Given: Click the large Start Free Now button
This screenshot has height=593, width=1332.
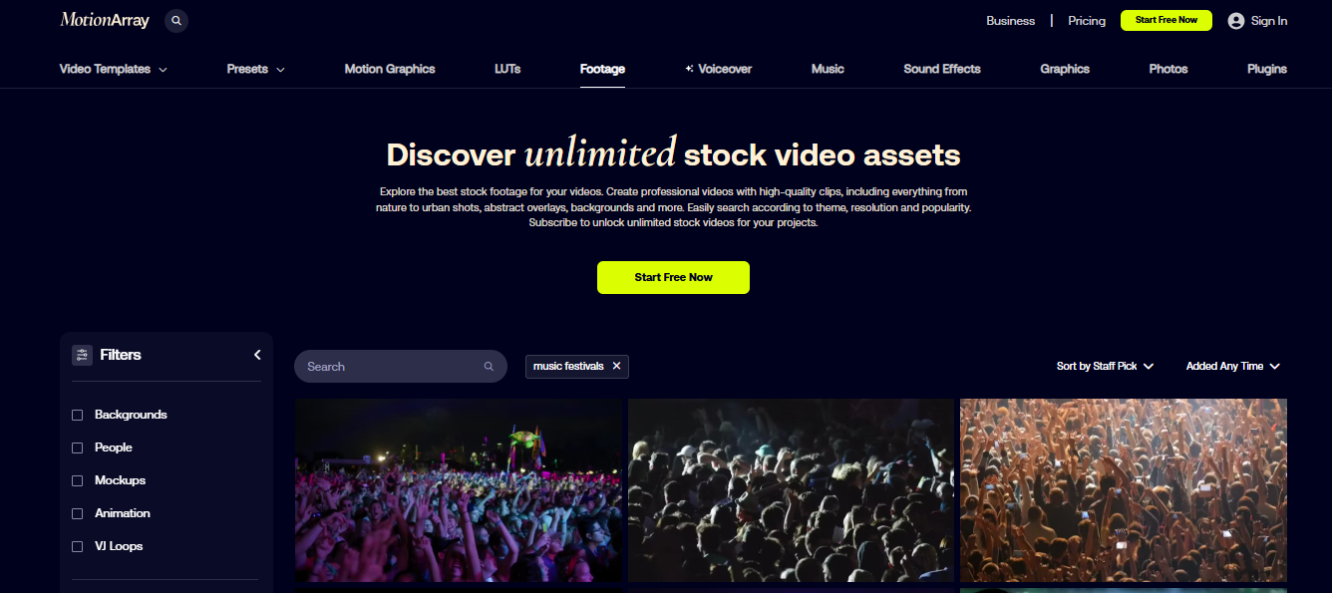Looking at the screenshot, I should (673, 277).
